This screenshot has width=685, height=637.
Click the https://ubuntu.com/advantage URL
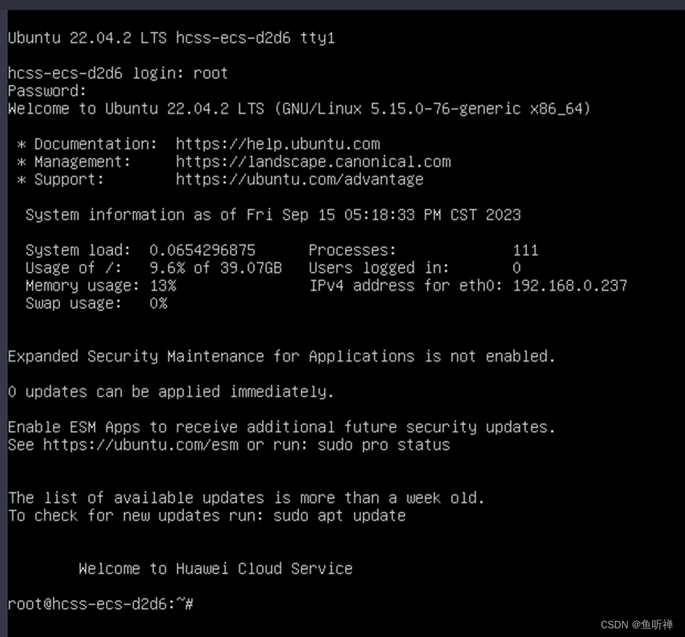tap(299, 180)
